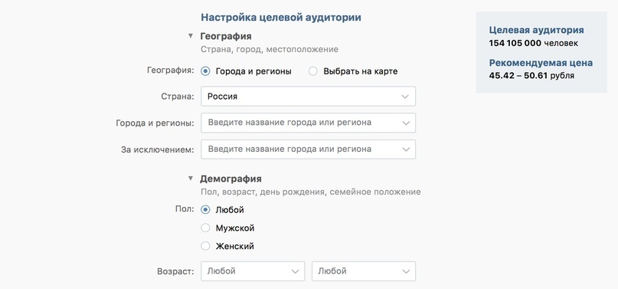Choose Мужской gender radio button
This screenshot has height=289, width=618.
pyautogui.click(x=205, y=228)
